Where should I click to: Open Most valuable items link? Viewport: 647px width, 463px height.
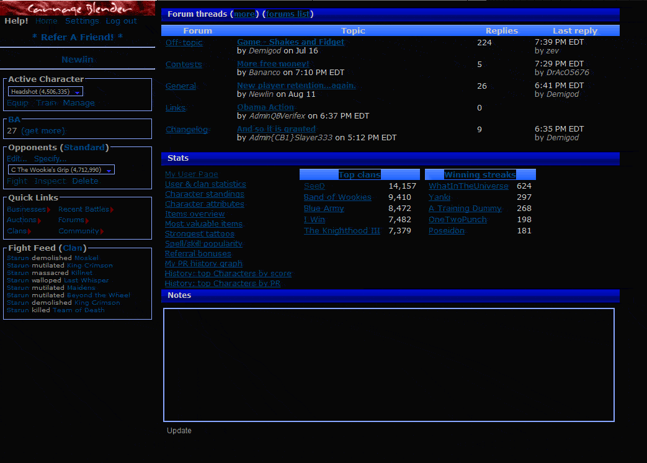(204, 223)
